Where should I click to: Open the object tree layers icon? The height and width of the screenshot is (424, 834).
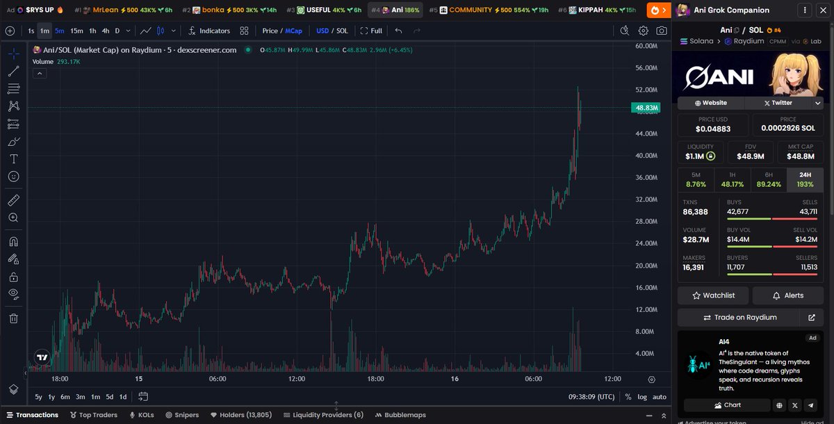[13, 389]
